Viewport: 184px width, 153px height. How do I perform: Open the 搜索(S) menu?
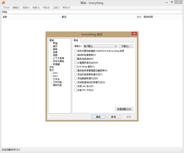click(x=36, y=8)
